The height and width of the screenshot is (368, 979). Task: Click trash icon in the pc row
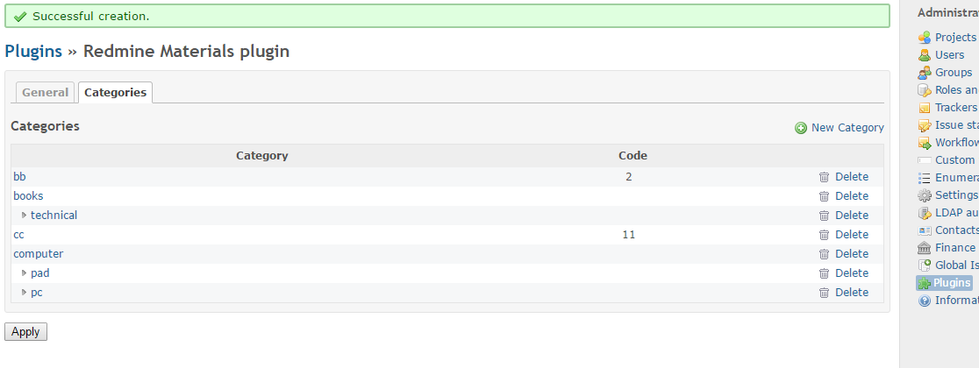point(824,293)
